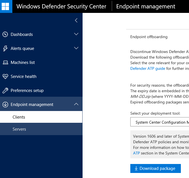The height and width of the screenshot is (178, 189).
Task: Click the Endpoint management download-circle icon
Action: click(5, 105)
